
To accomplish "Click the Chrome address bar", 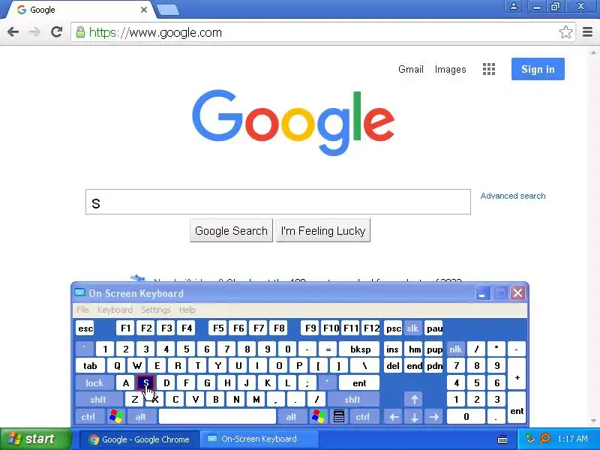I will point(322,32).
